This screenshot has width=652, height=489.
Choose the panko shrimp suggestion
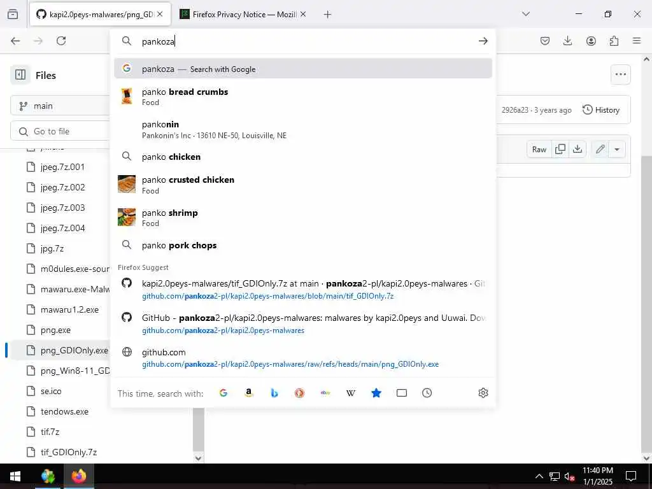tap(302, 218)
